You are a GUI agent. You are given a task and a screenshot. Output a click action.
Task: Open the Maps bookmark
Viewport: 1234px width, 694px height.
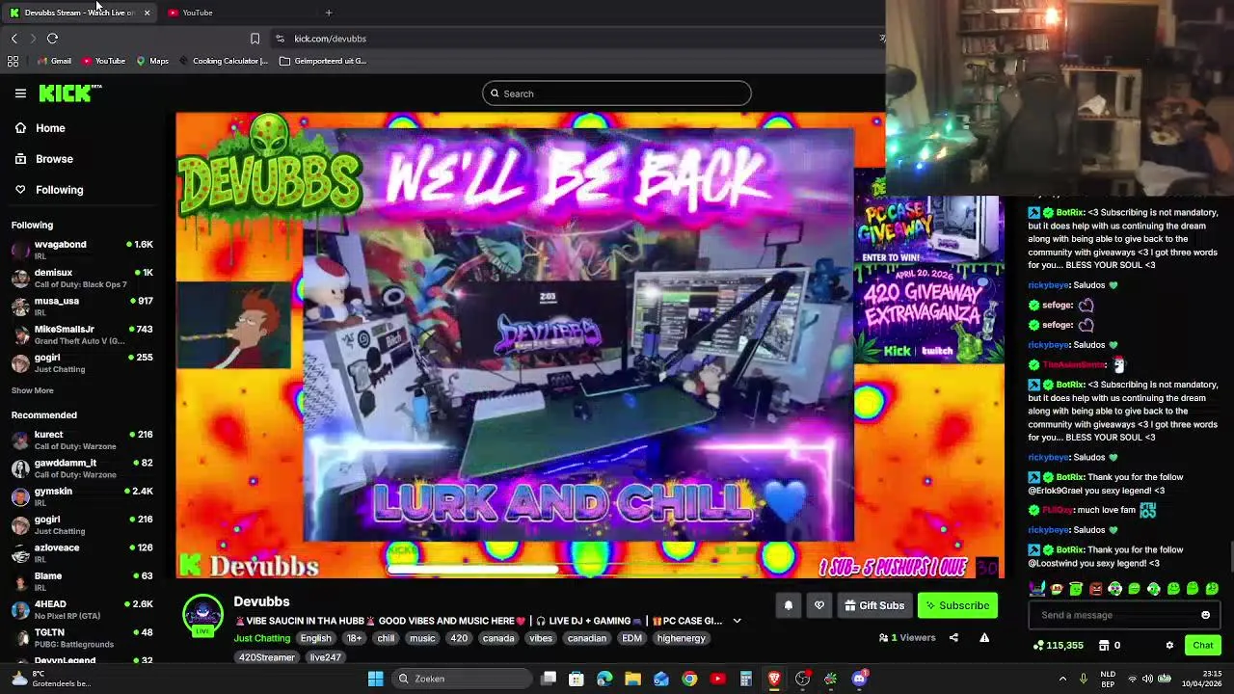click(152, 61)
